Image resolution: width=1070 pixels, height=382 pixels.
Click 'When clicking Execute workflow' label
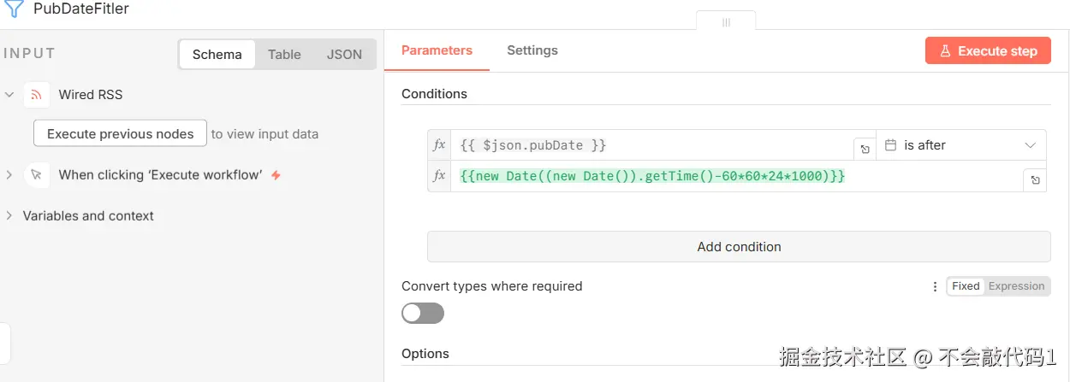[x=160, y=175]
